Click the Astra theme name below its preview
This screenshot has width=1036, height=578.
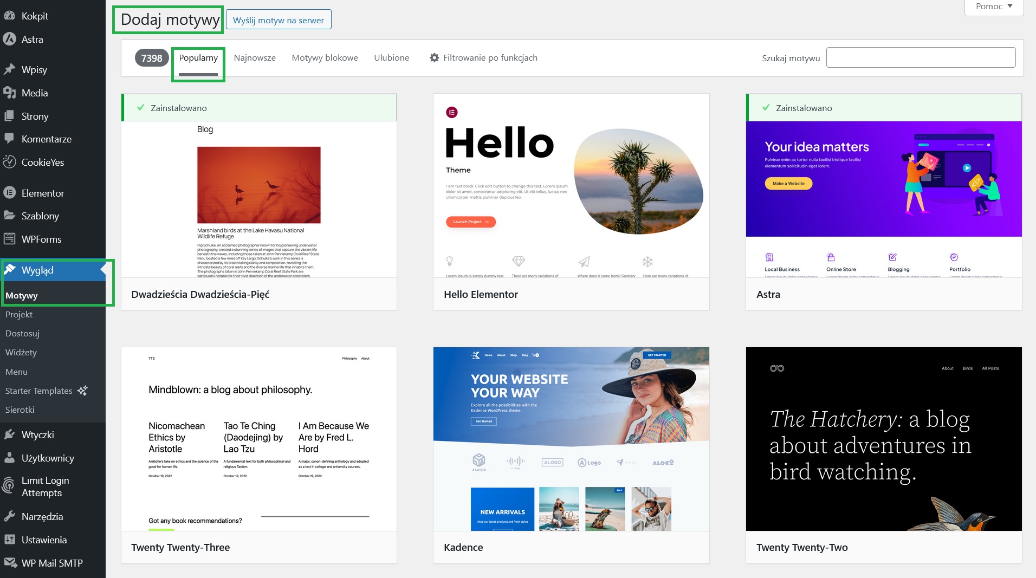768,294
